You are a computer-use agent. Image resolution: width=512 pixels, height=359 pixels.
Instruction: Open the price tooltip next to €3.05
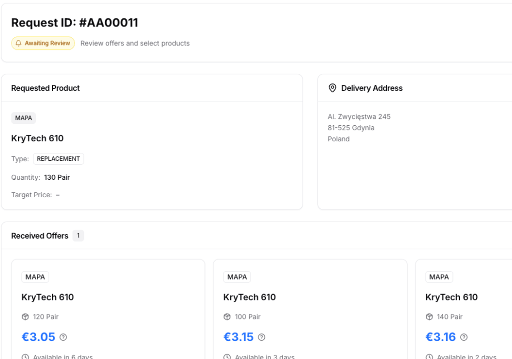(63, 337)
